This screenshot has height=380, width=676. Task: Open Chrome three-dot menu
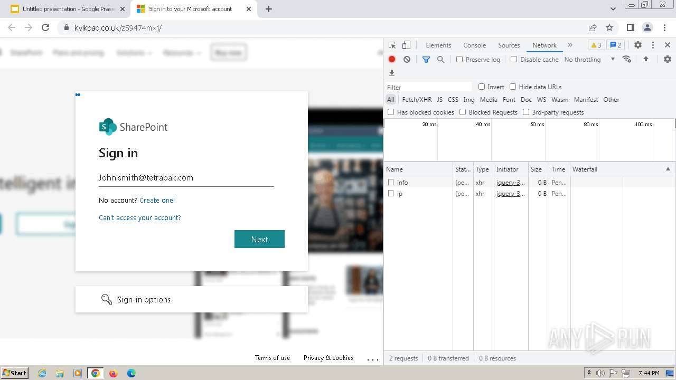tap(664, 27)
